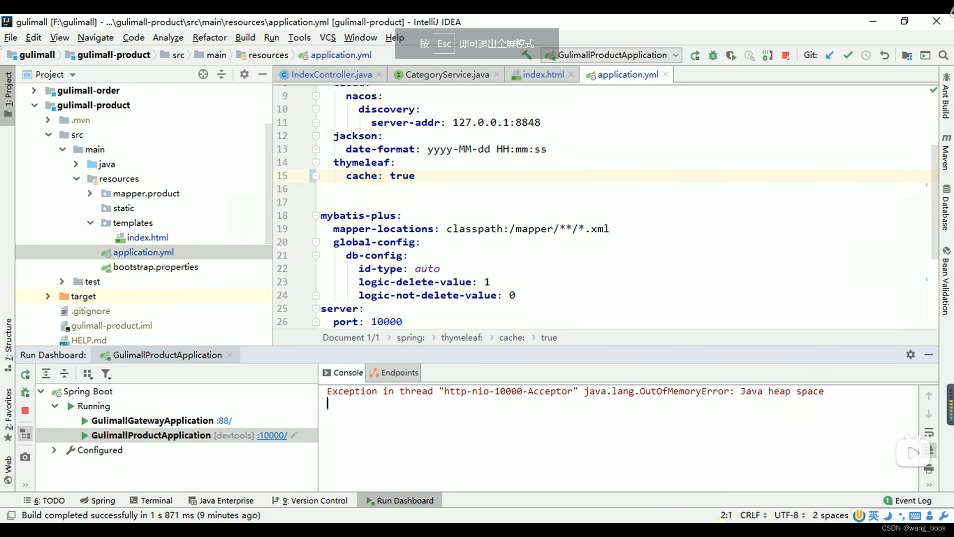Select GulimallGatewayApplication in Run Dashboard

click(152, 421)
